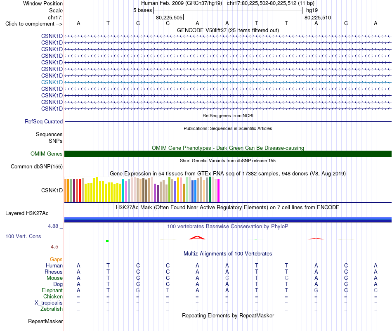Select the Elephant alignment row label
The height and width of the screenshot is (331, 392).
pyautogui.click(x=52, y=290)
